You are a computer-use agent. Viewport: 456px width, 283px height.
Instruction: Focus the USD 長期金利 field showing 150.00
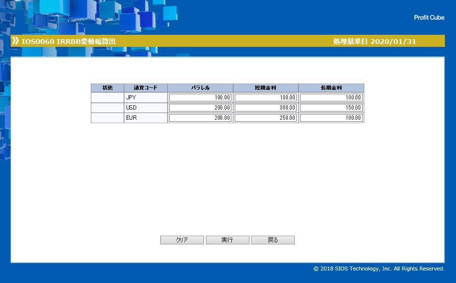click(331, 108)
